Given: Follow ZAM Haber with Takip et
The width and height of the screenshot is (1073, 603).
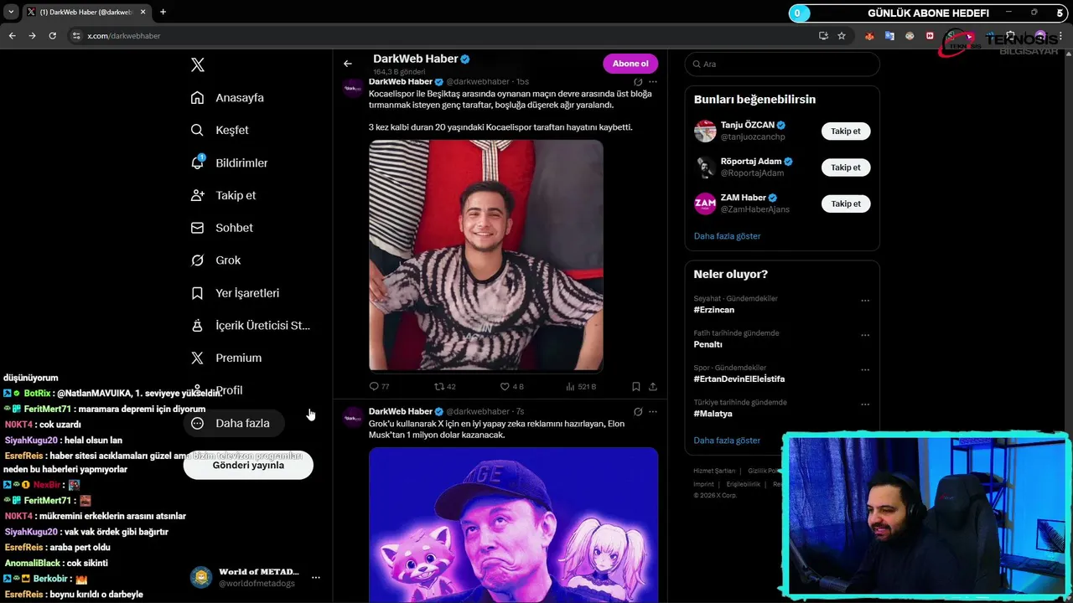Looking at the screenshot, I should click(846, 204).
